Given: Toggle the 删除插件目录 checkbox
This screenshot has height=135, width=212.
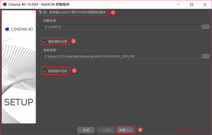Looking at the screenshot, I should coord(45,71).
